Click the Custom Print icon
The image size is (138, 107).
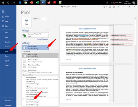(x=24, y=71)
